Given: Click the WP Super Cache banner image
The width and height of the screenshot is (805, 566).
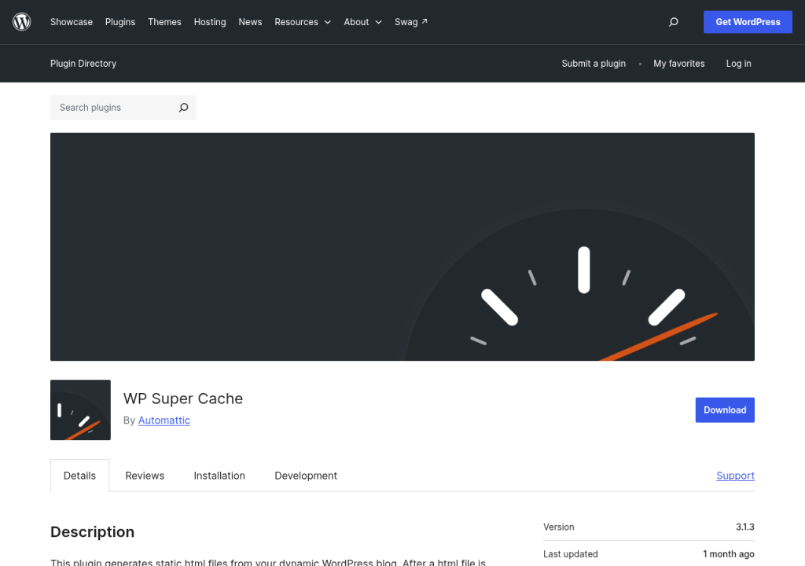Looking at the screenshot, I should 402,247.
